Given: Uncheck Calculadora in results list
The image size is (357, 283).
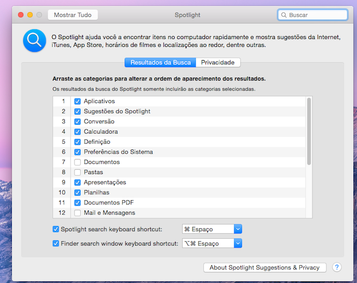Looking at the screenshot, I should coord(78,131).
